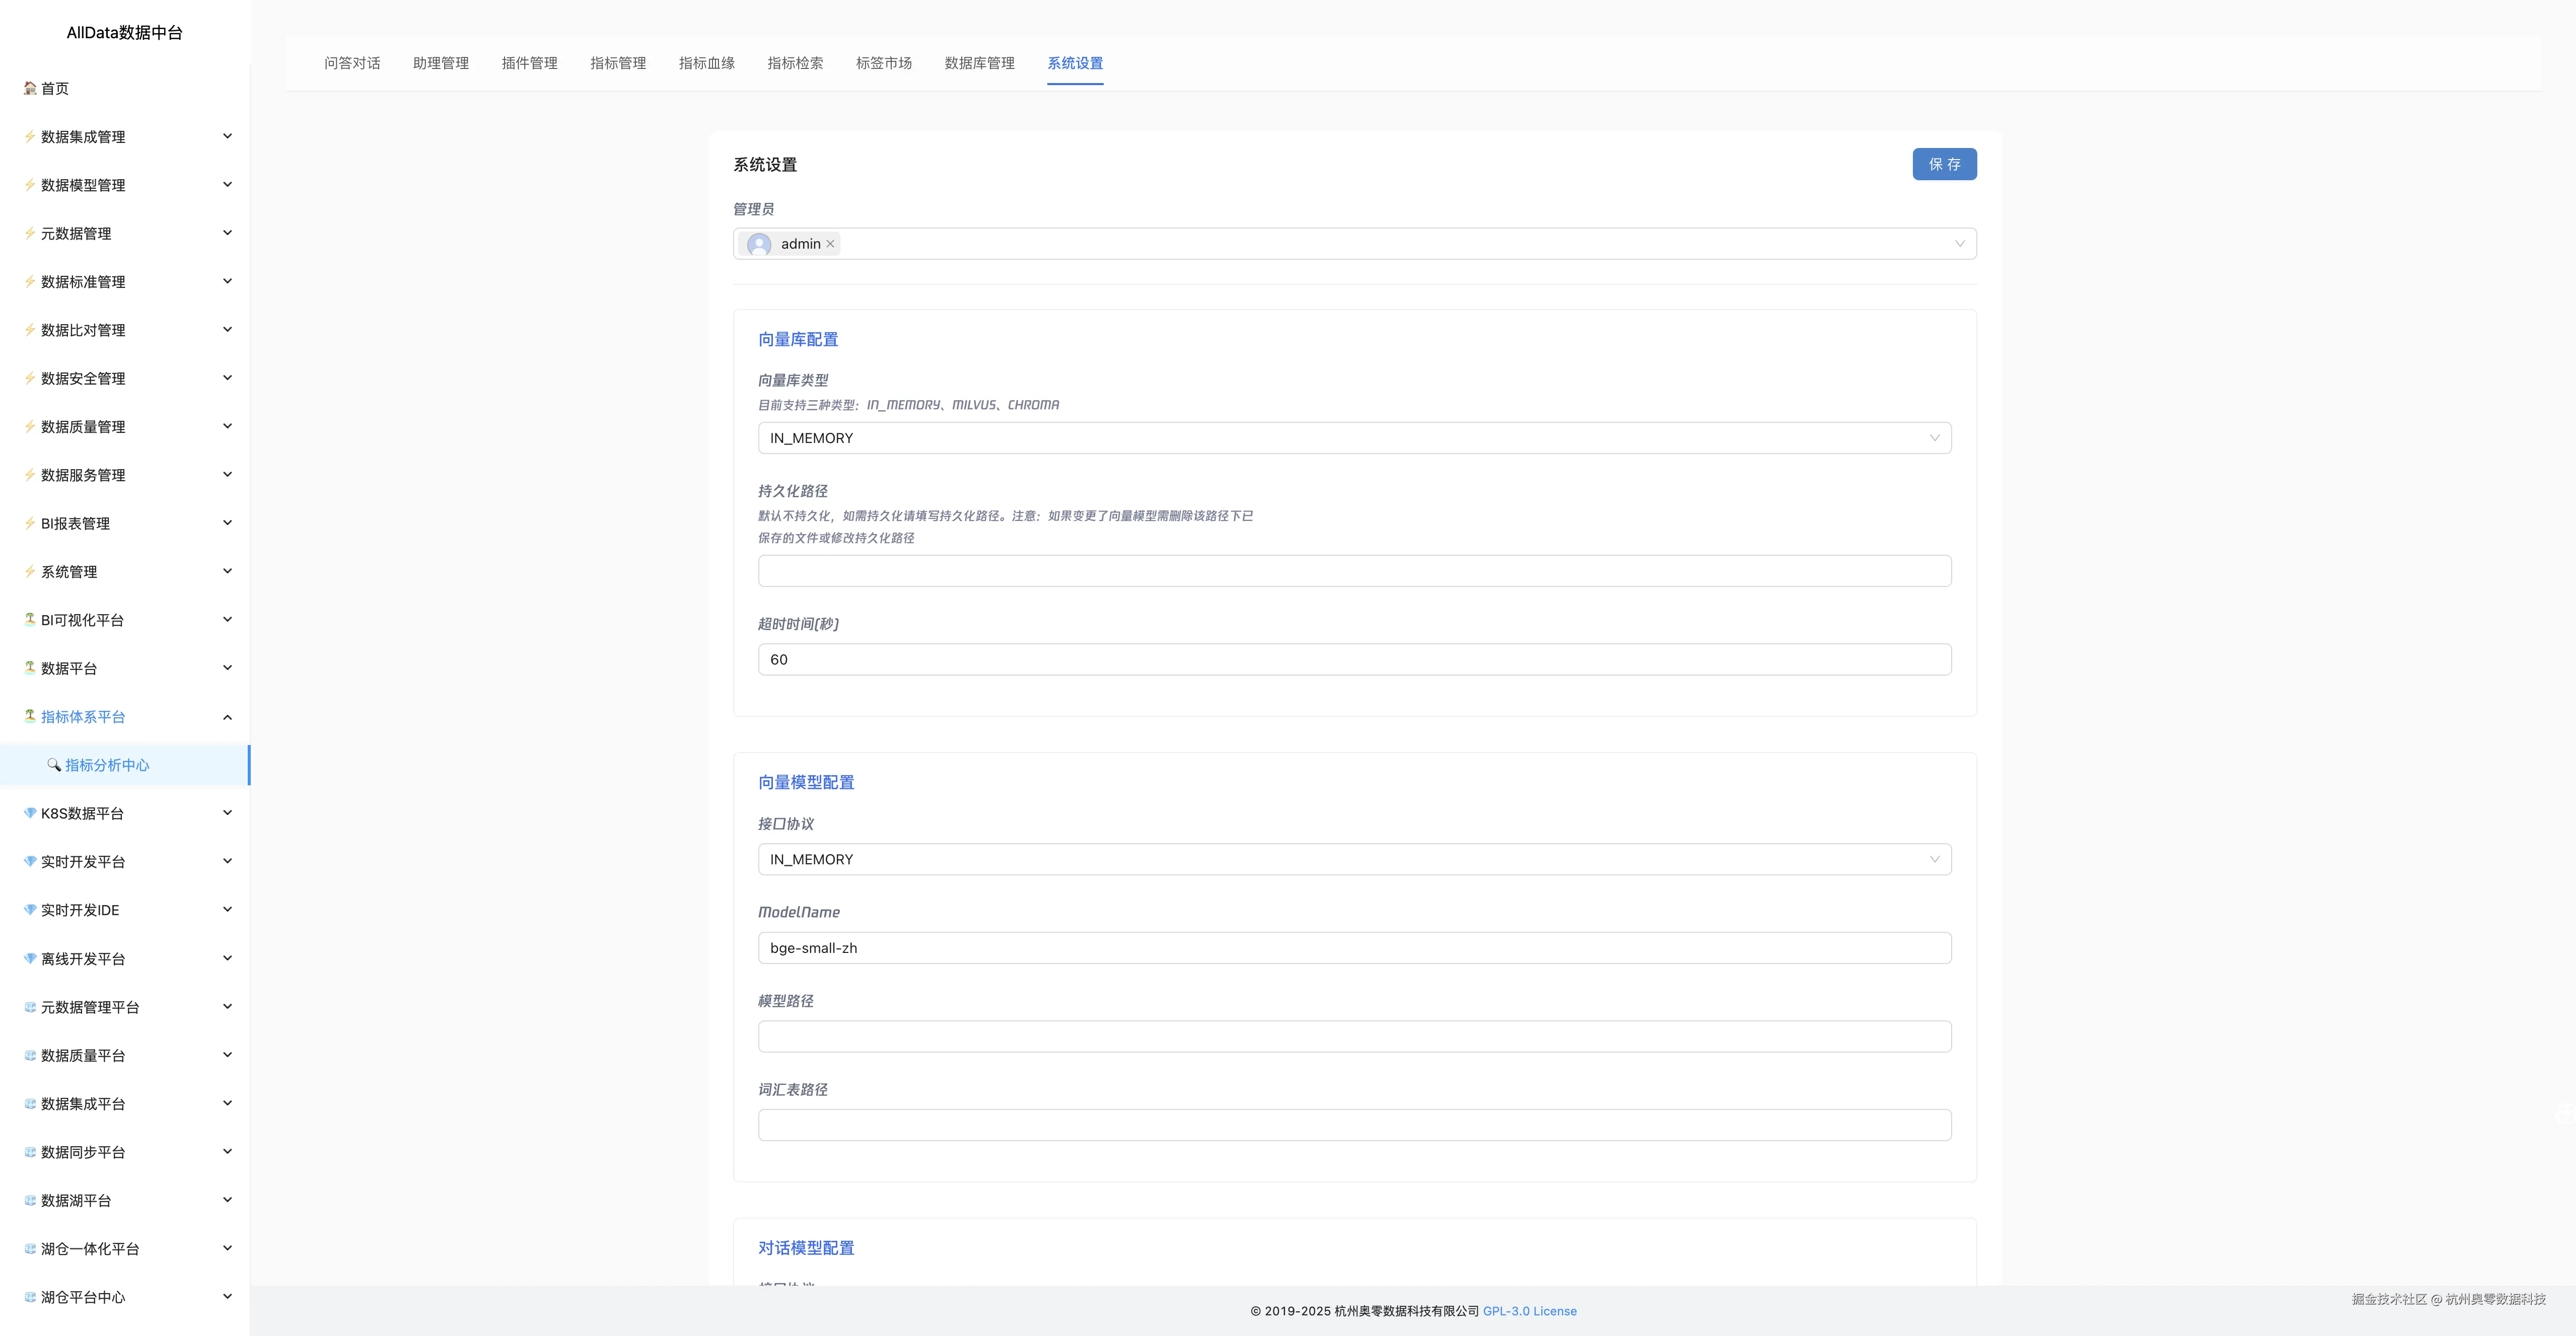Image resolution: width=2576 pixels, height=1336 pixels.
Task: Click the lightning icon next to 系统管理
Action: coord(30,572)
